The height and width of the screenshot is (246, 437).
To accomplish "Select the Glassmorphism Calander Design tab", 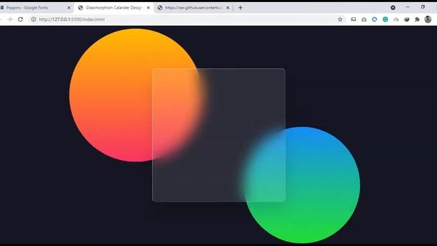I will click(114, 8).
